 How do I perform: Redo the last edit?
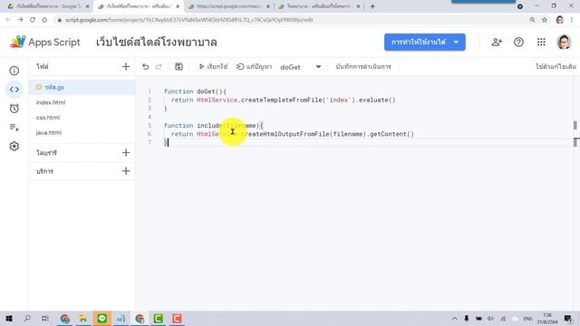(x=159, y=66)
